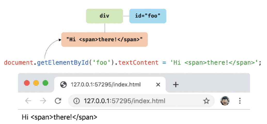This screenshot has width=267, height=124.
Task: Click the rendered page text below the toolbar
Action: click(x=59, y=117)
